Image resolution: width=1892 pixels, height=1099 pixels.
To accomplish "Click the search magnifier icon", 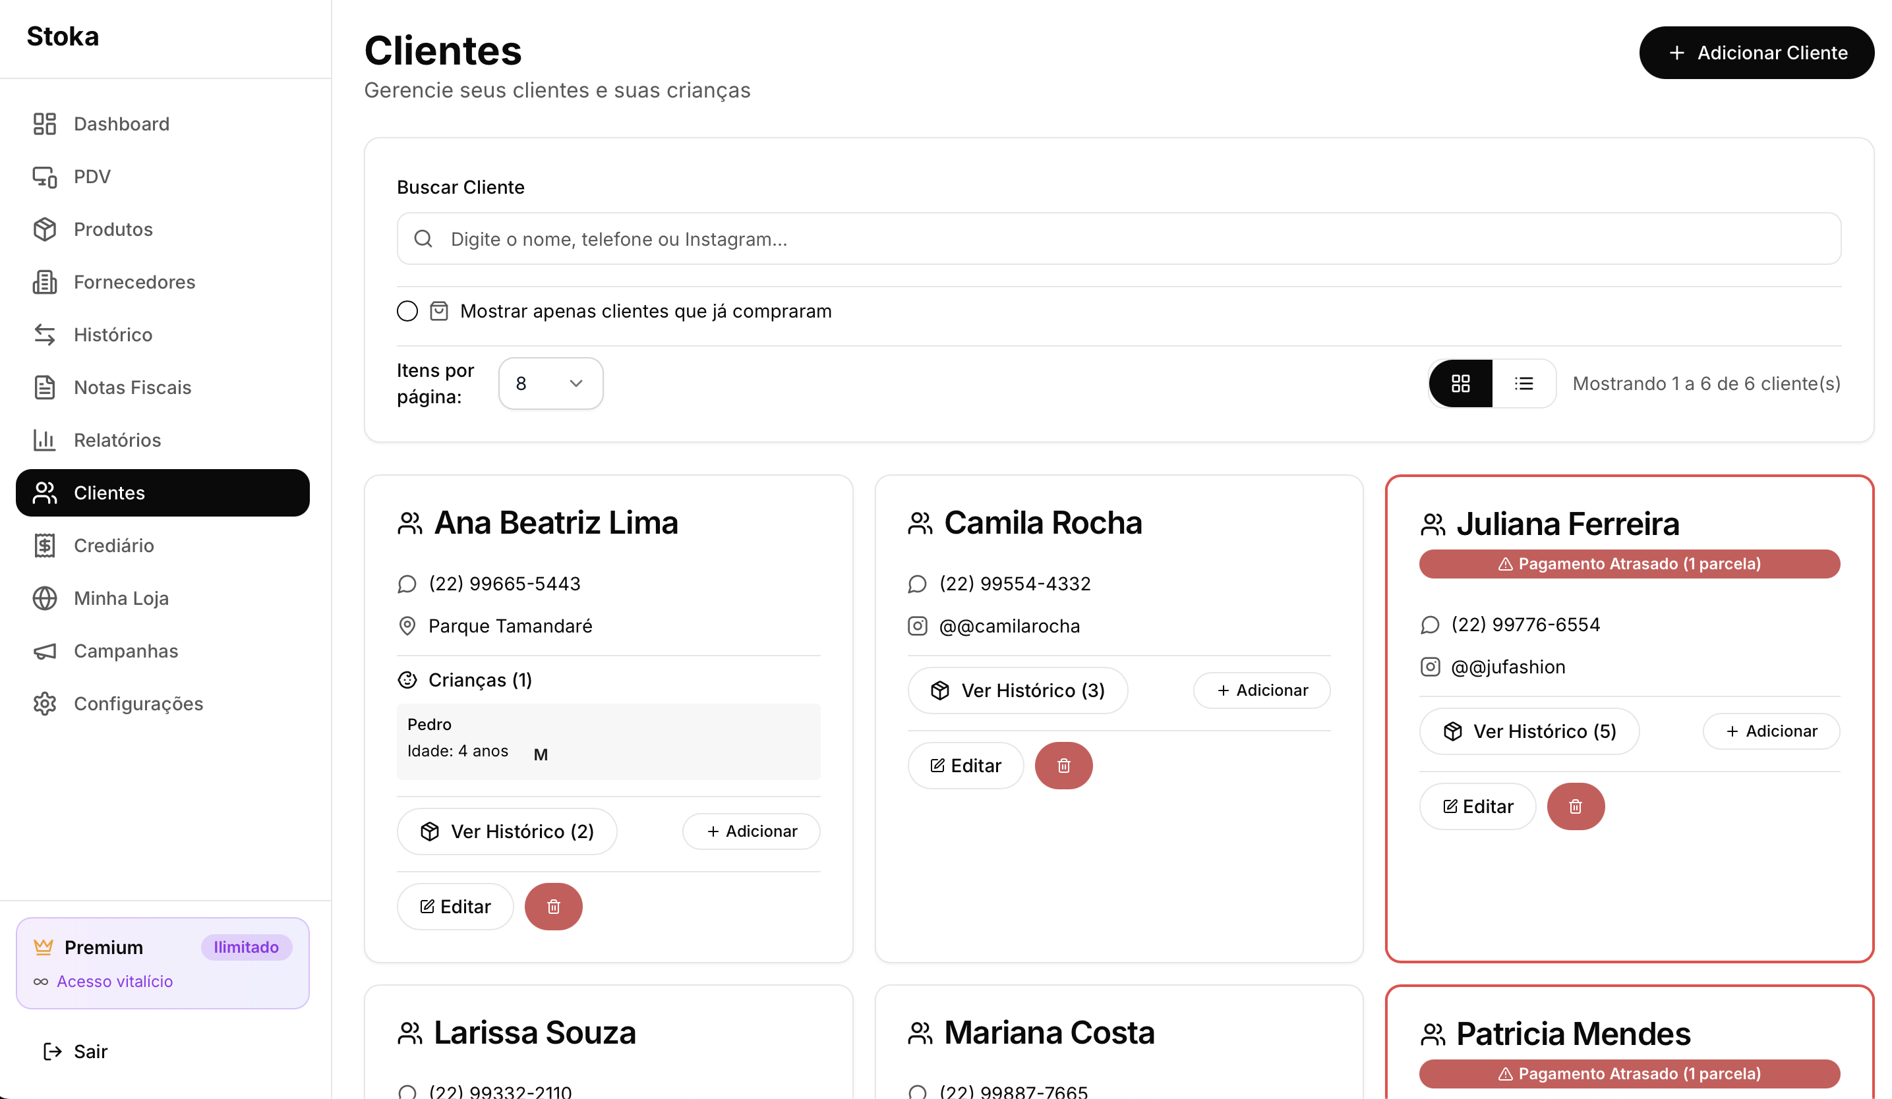I will pyautogui.click(x=423, y=239).
